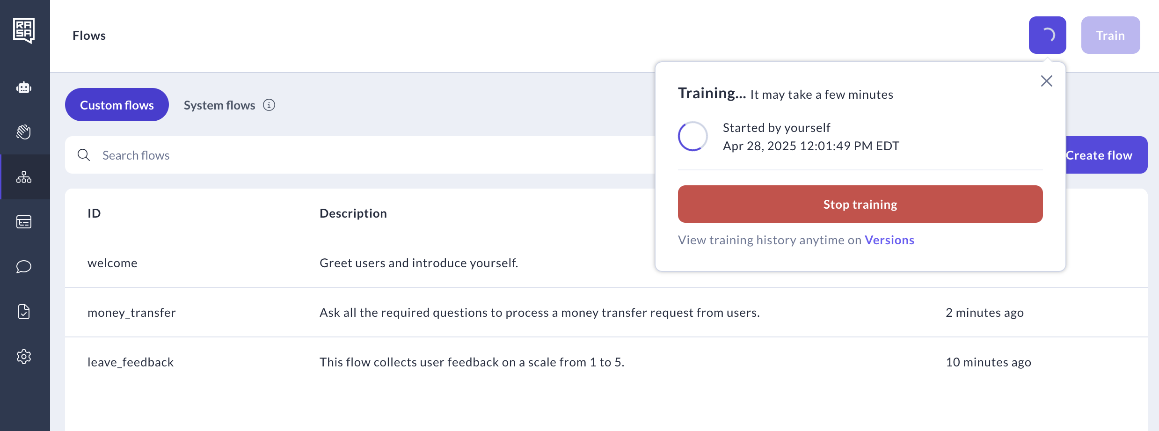Select the Flows hierarchy icon in the sidebar
Screen dimensions: 1159x431
[24, 177]
